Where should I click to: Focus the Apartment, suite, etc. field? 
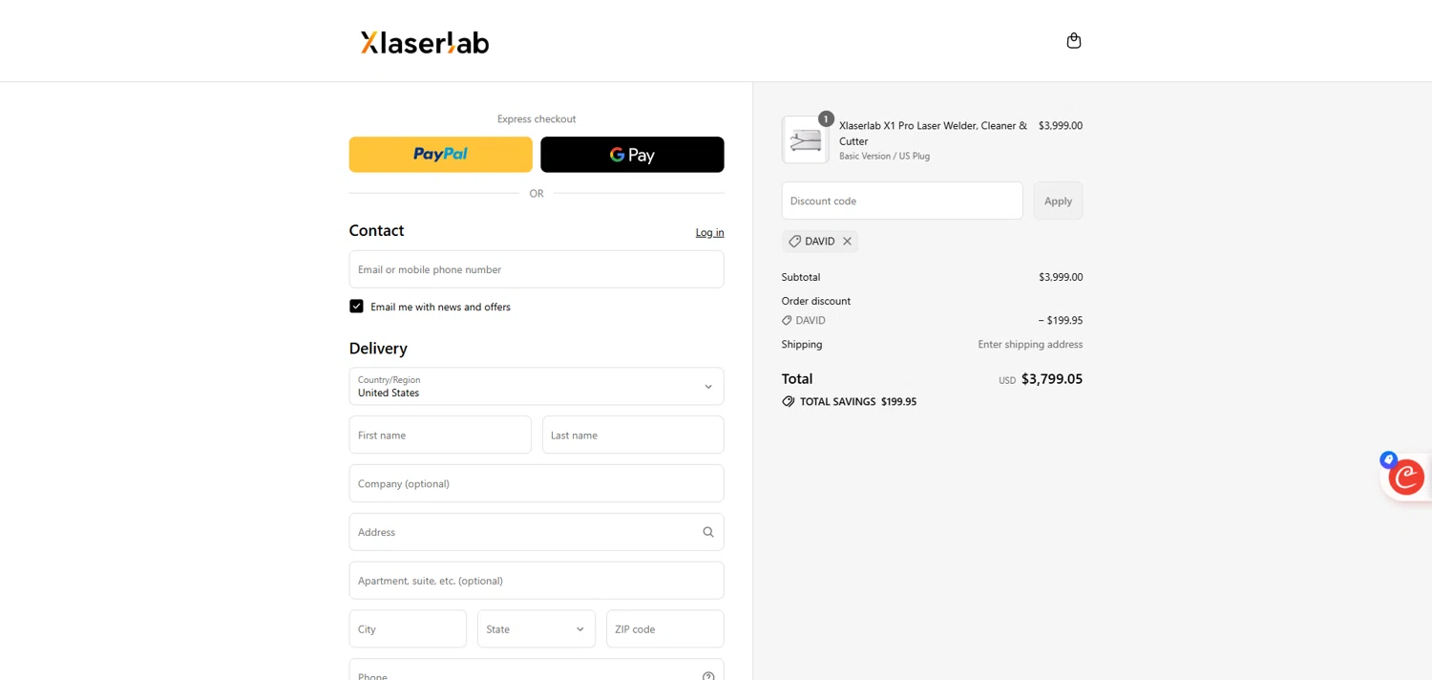[537, 581]
